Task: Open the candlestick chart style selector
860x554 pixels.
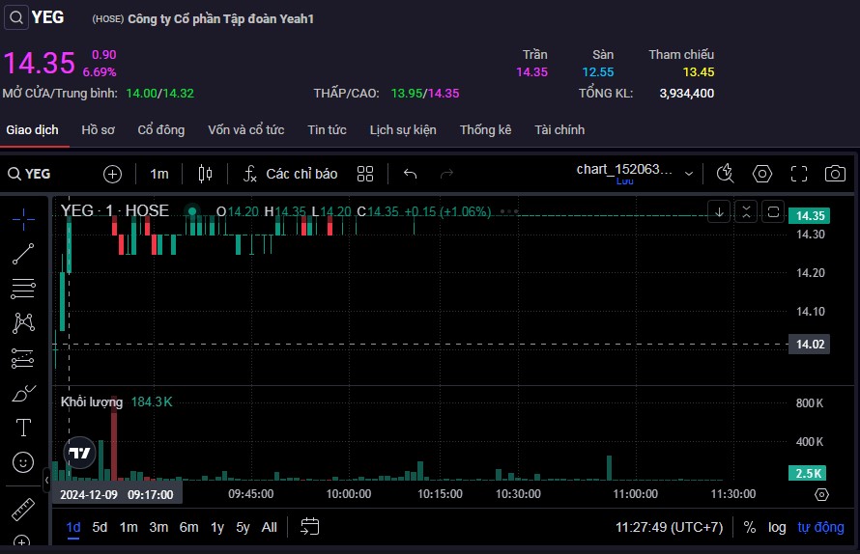Action: click(205, 174)
